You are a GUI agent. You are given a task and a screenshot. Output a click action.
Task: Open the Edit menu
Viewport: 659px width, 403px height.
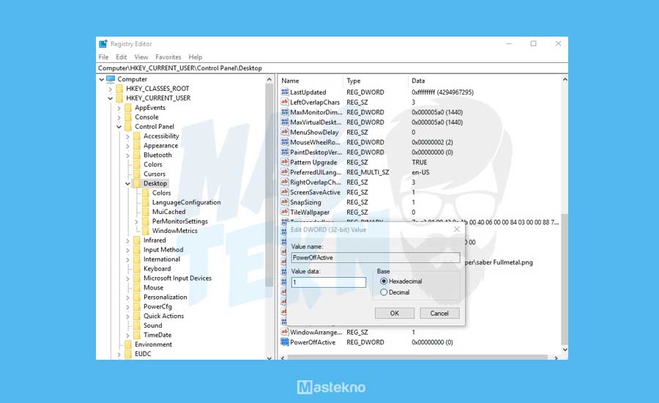122,57
